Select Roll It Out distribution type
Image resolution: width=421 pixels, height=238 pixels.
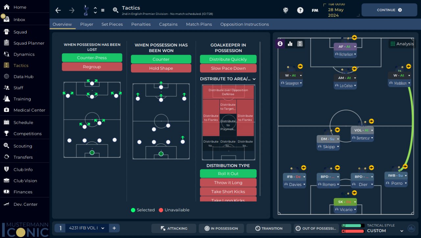pyautogui.click(x=228, y=174)
